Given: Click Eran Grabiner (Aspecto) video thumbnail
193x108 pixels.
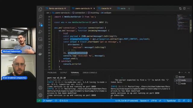Looking at the screenshot, I should (18, 67).
